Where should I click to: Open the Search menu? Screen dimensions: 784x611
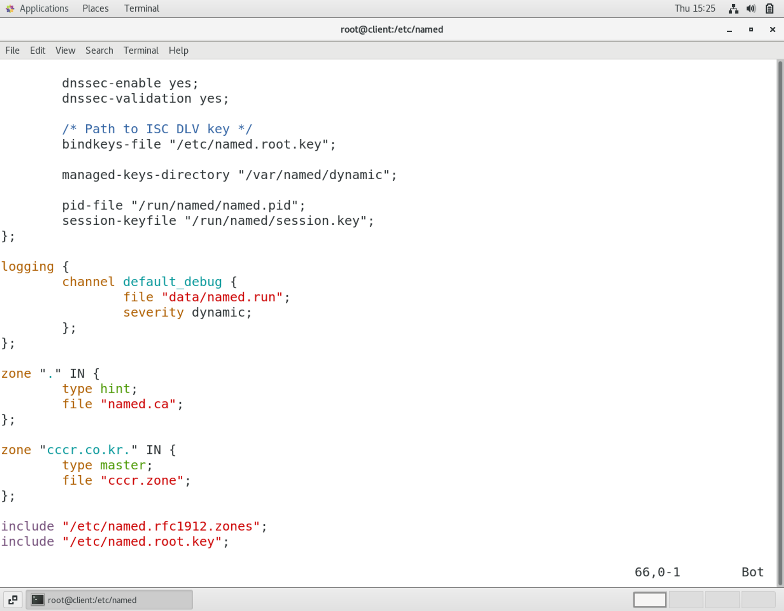tap(99, 51)
